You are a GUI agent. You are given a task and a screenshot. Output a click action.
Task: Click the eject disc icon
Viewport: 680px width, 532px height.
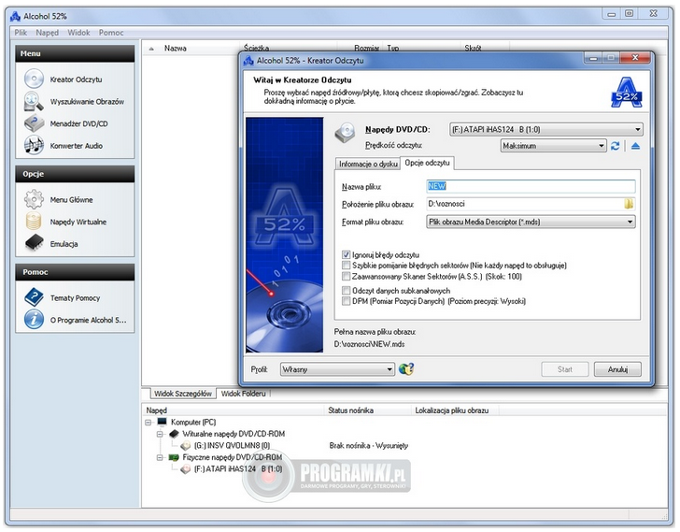(635, 146)
